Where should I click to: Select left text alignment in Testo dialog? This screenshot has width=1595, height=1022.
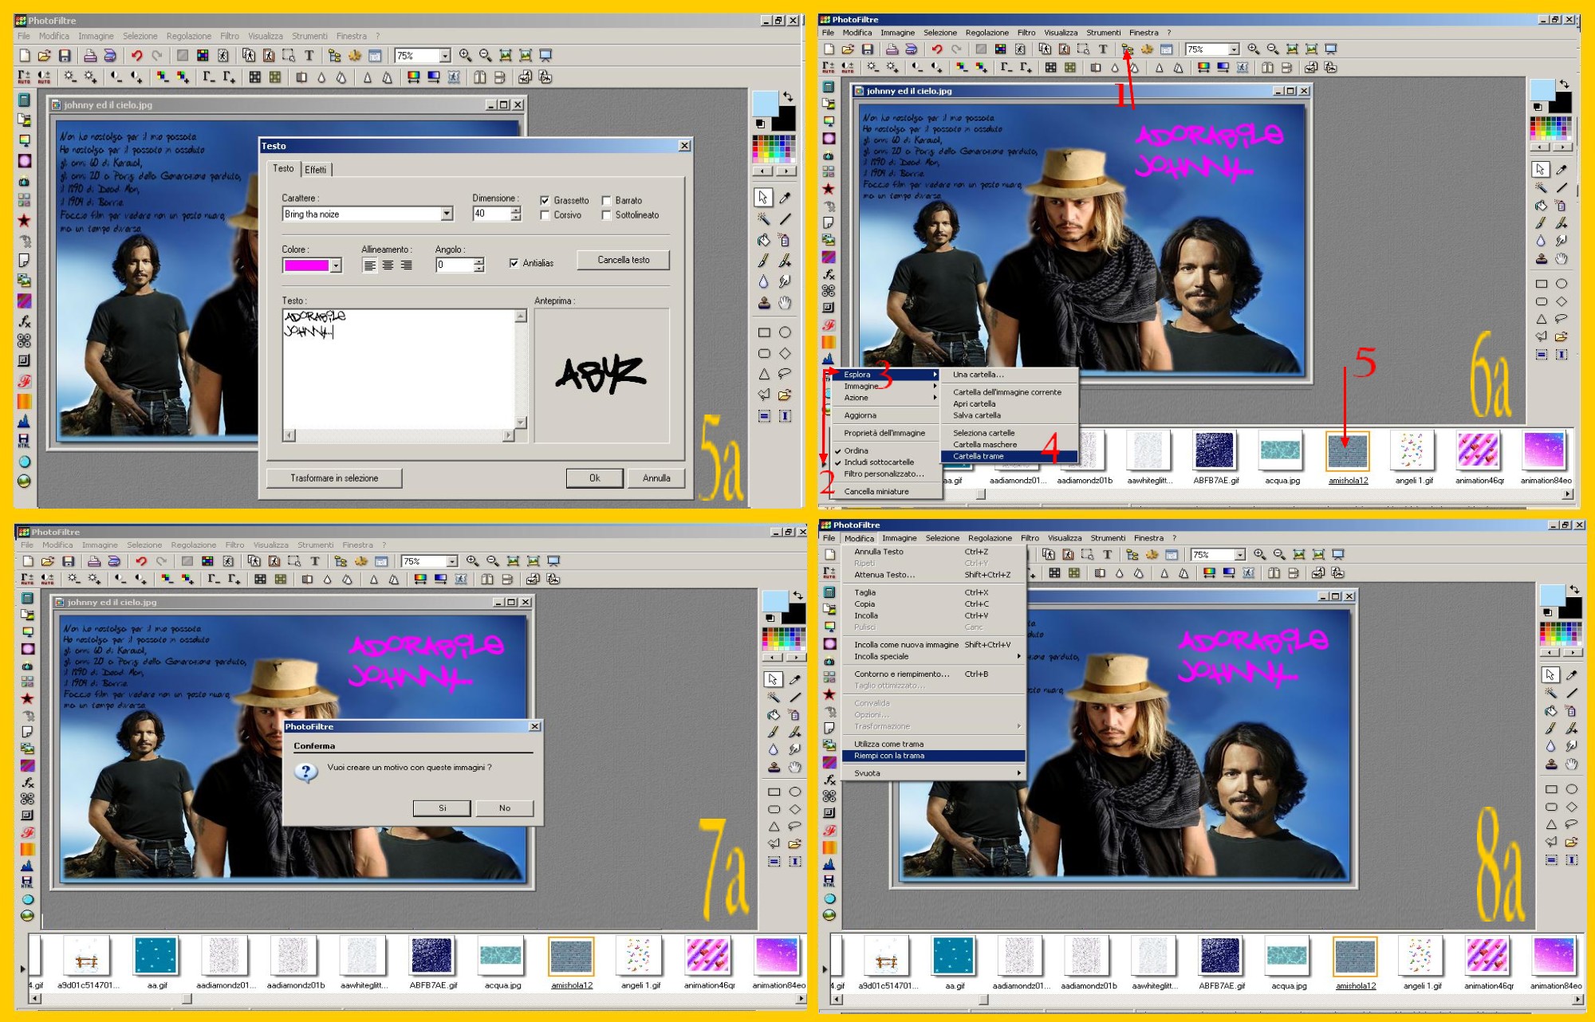click(369, 265)
